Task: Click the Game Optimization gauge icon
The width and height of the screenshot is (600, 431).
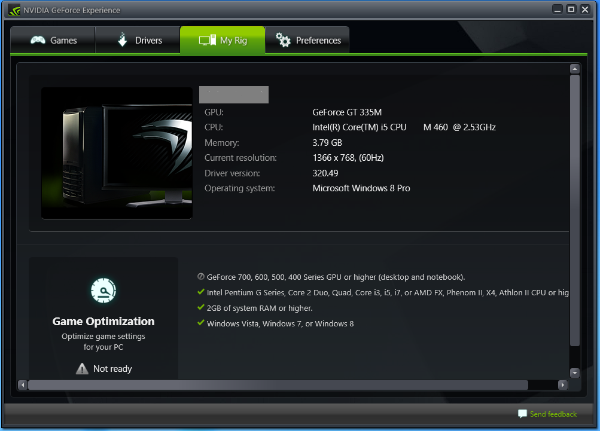Action: coord(103,291)
